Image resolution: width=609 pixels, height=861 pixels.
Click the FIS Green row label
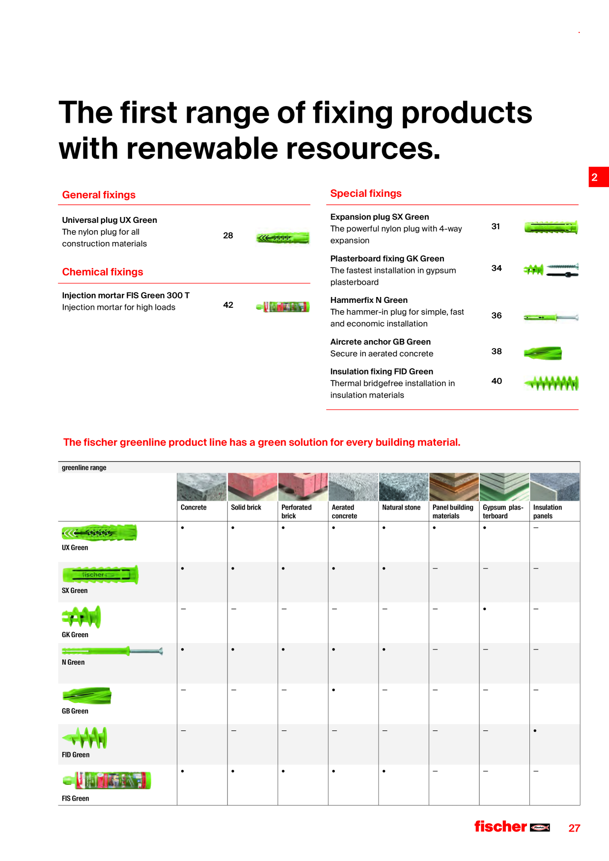[76, 799]
